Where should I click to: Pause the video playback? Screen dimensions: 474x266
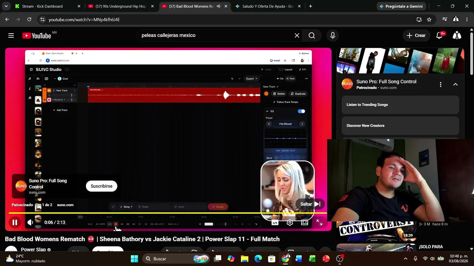tap(15, 222)
